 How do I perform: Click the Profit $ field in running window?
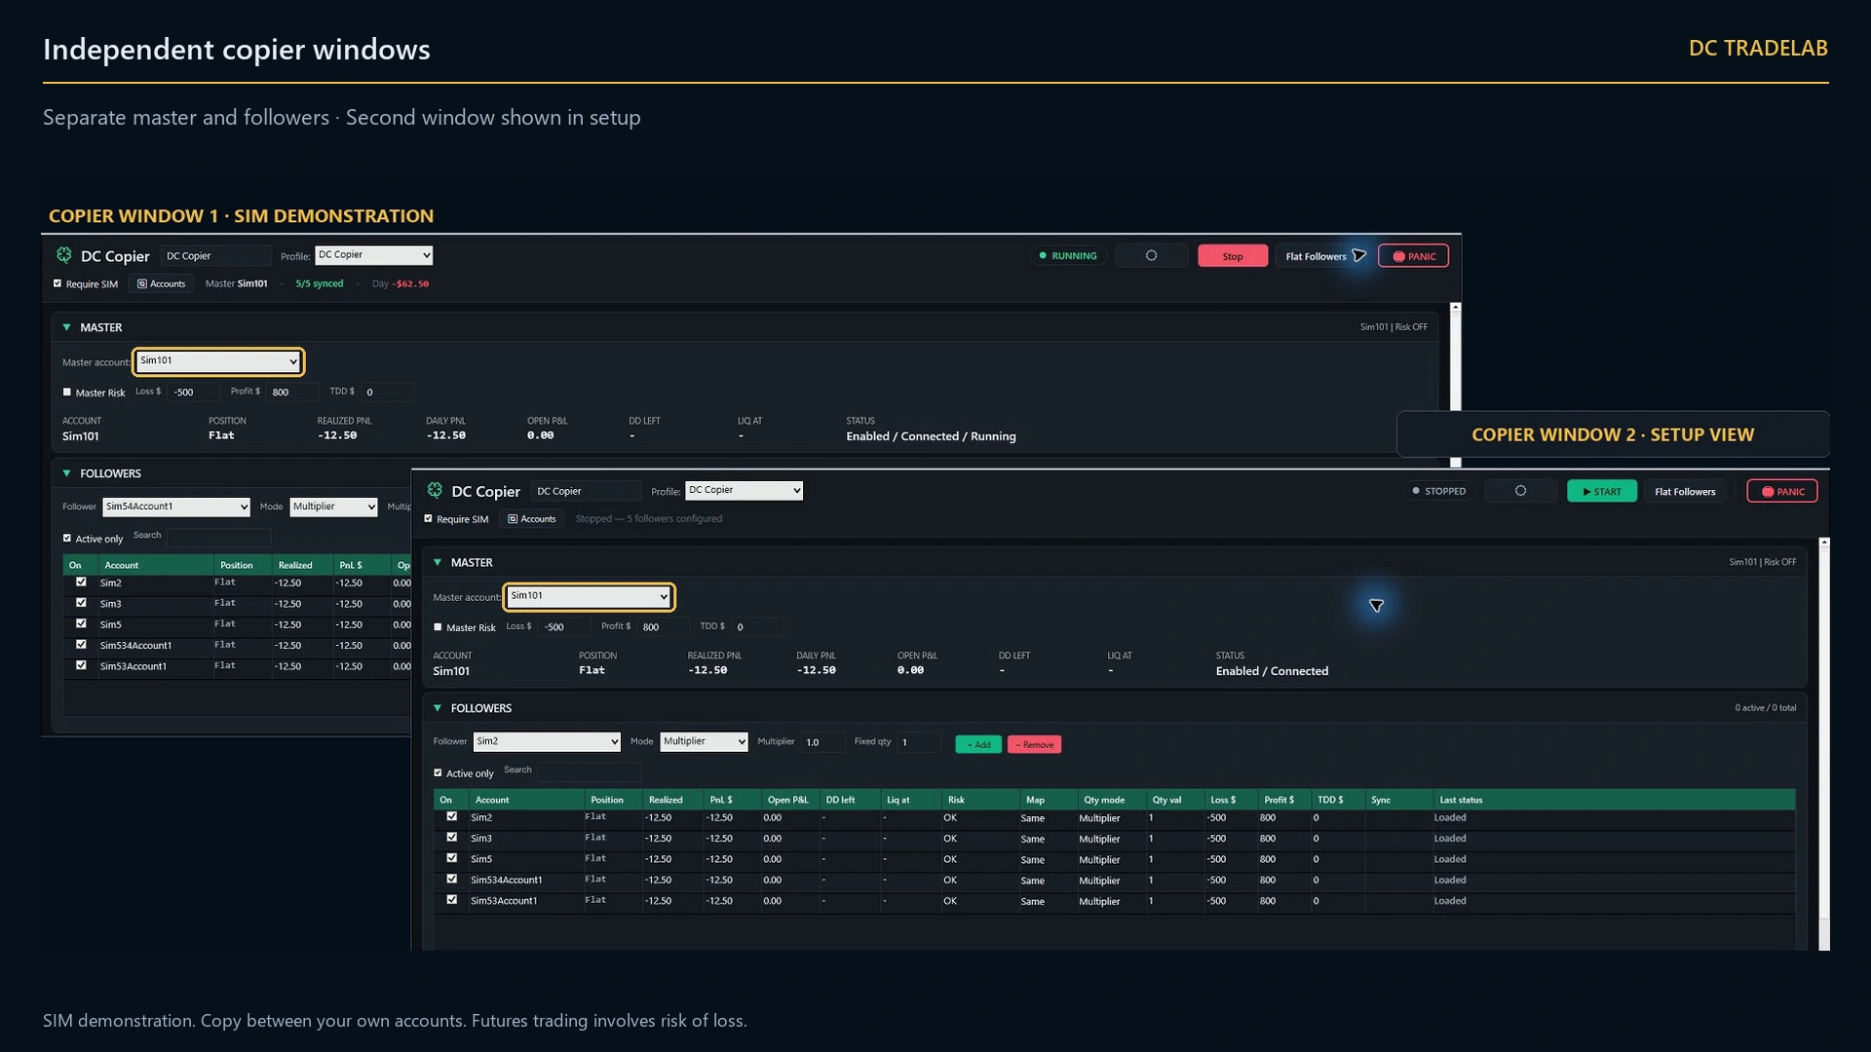click(293, 393)
